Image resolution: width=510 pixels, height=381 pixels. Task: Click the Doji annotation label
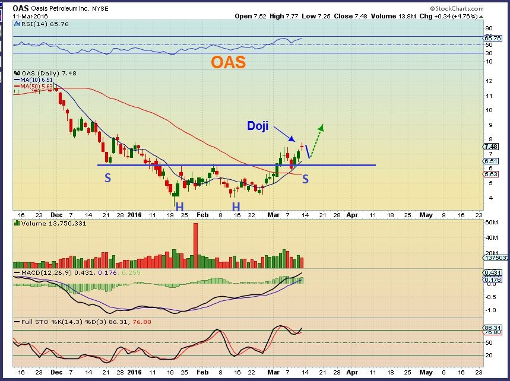click(x=258, y=126)
